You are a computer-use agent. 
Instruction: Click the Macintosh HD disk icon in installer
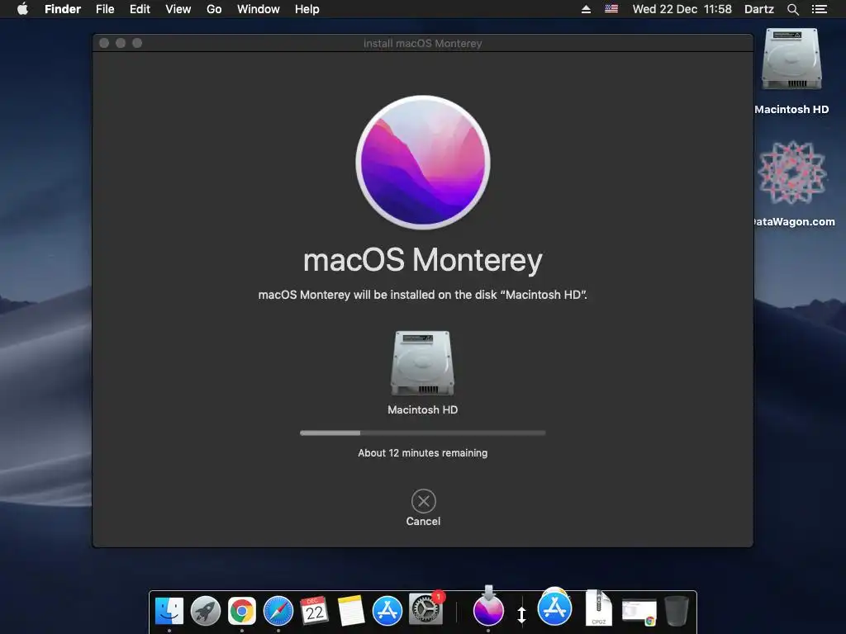pos(422,363)
